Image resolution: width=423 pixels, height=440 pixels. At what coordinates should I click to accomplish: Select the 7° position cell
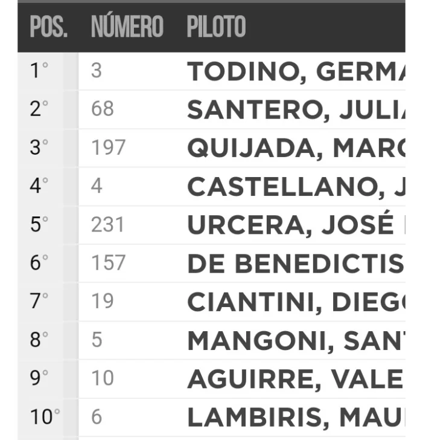pyautogui.click(x=39, y=302)
